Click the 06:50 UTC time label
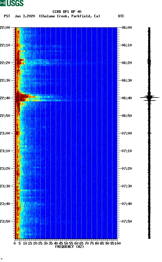The width and height of the screenshot is (162, 262). [127, 116]
